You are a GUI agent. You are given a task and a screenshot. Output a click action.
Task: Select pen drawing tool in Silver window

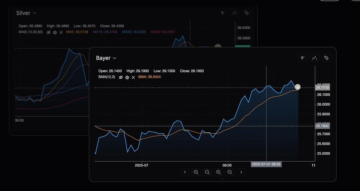pos(246,13)
